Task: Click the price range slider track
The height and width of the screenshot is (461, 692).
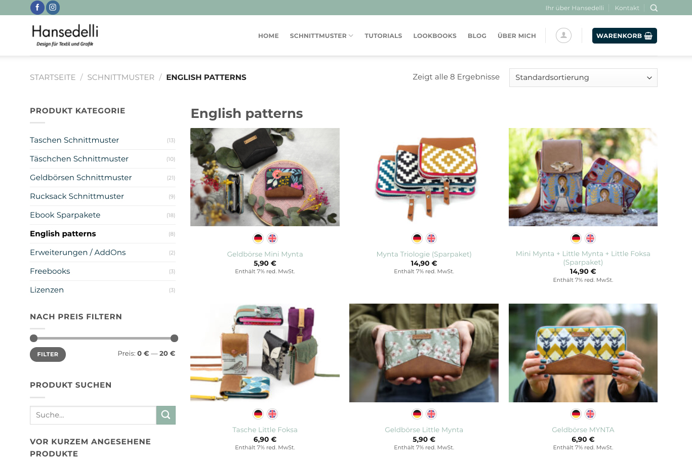Action: click(x=104, y=339)
